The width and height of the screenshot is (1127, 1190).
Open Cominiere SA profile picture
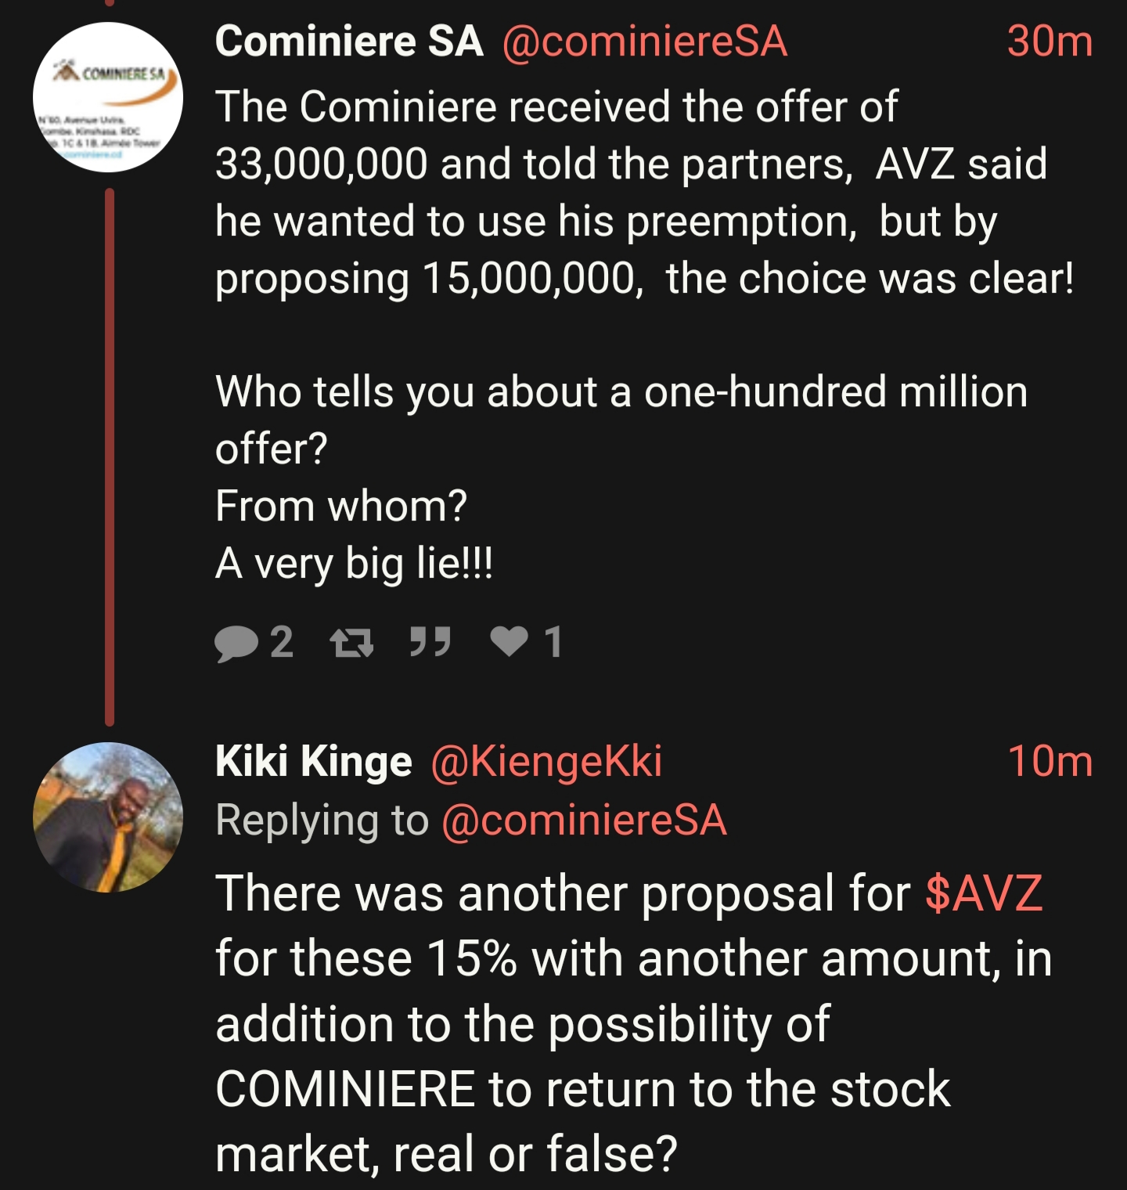click(108, 98)
